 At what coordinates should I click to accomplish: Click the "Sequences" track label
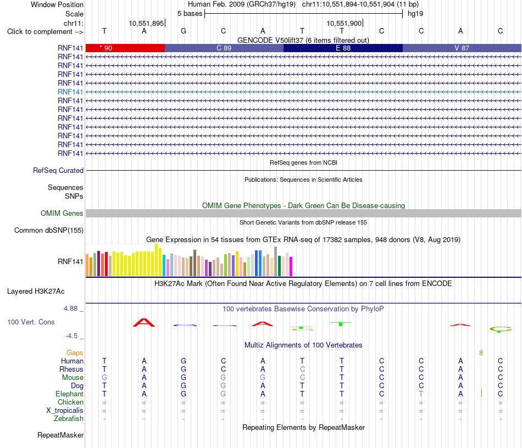tap(65, 187)
